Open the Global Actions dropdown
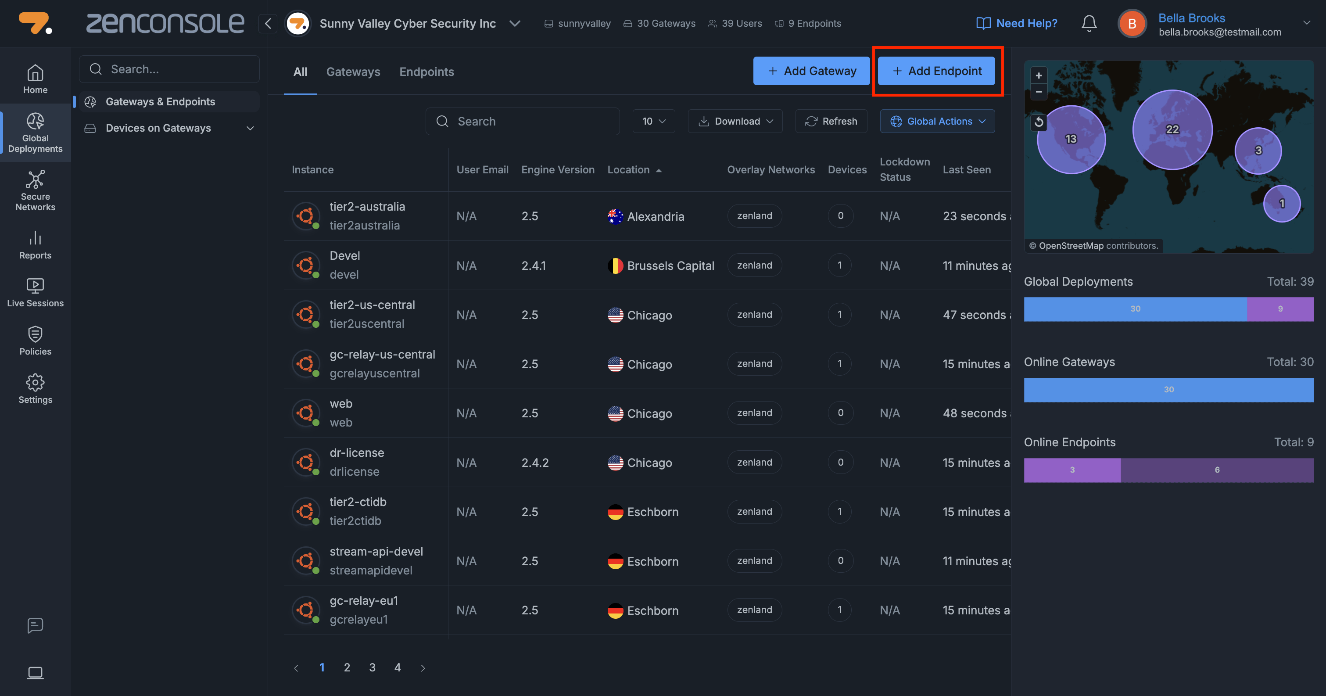The image size is (1326, 696). (x=937, y=121)
